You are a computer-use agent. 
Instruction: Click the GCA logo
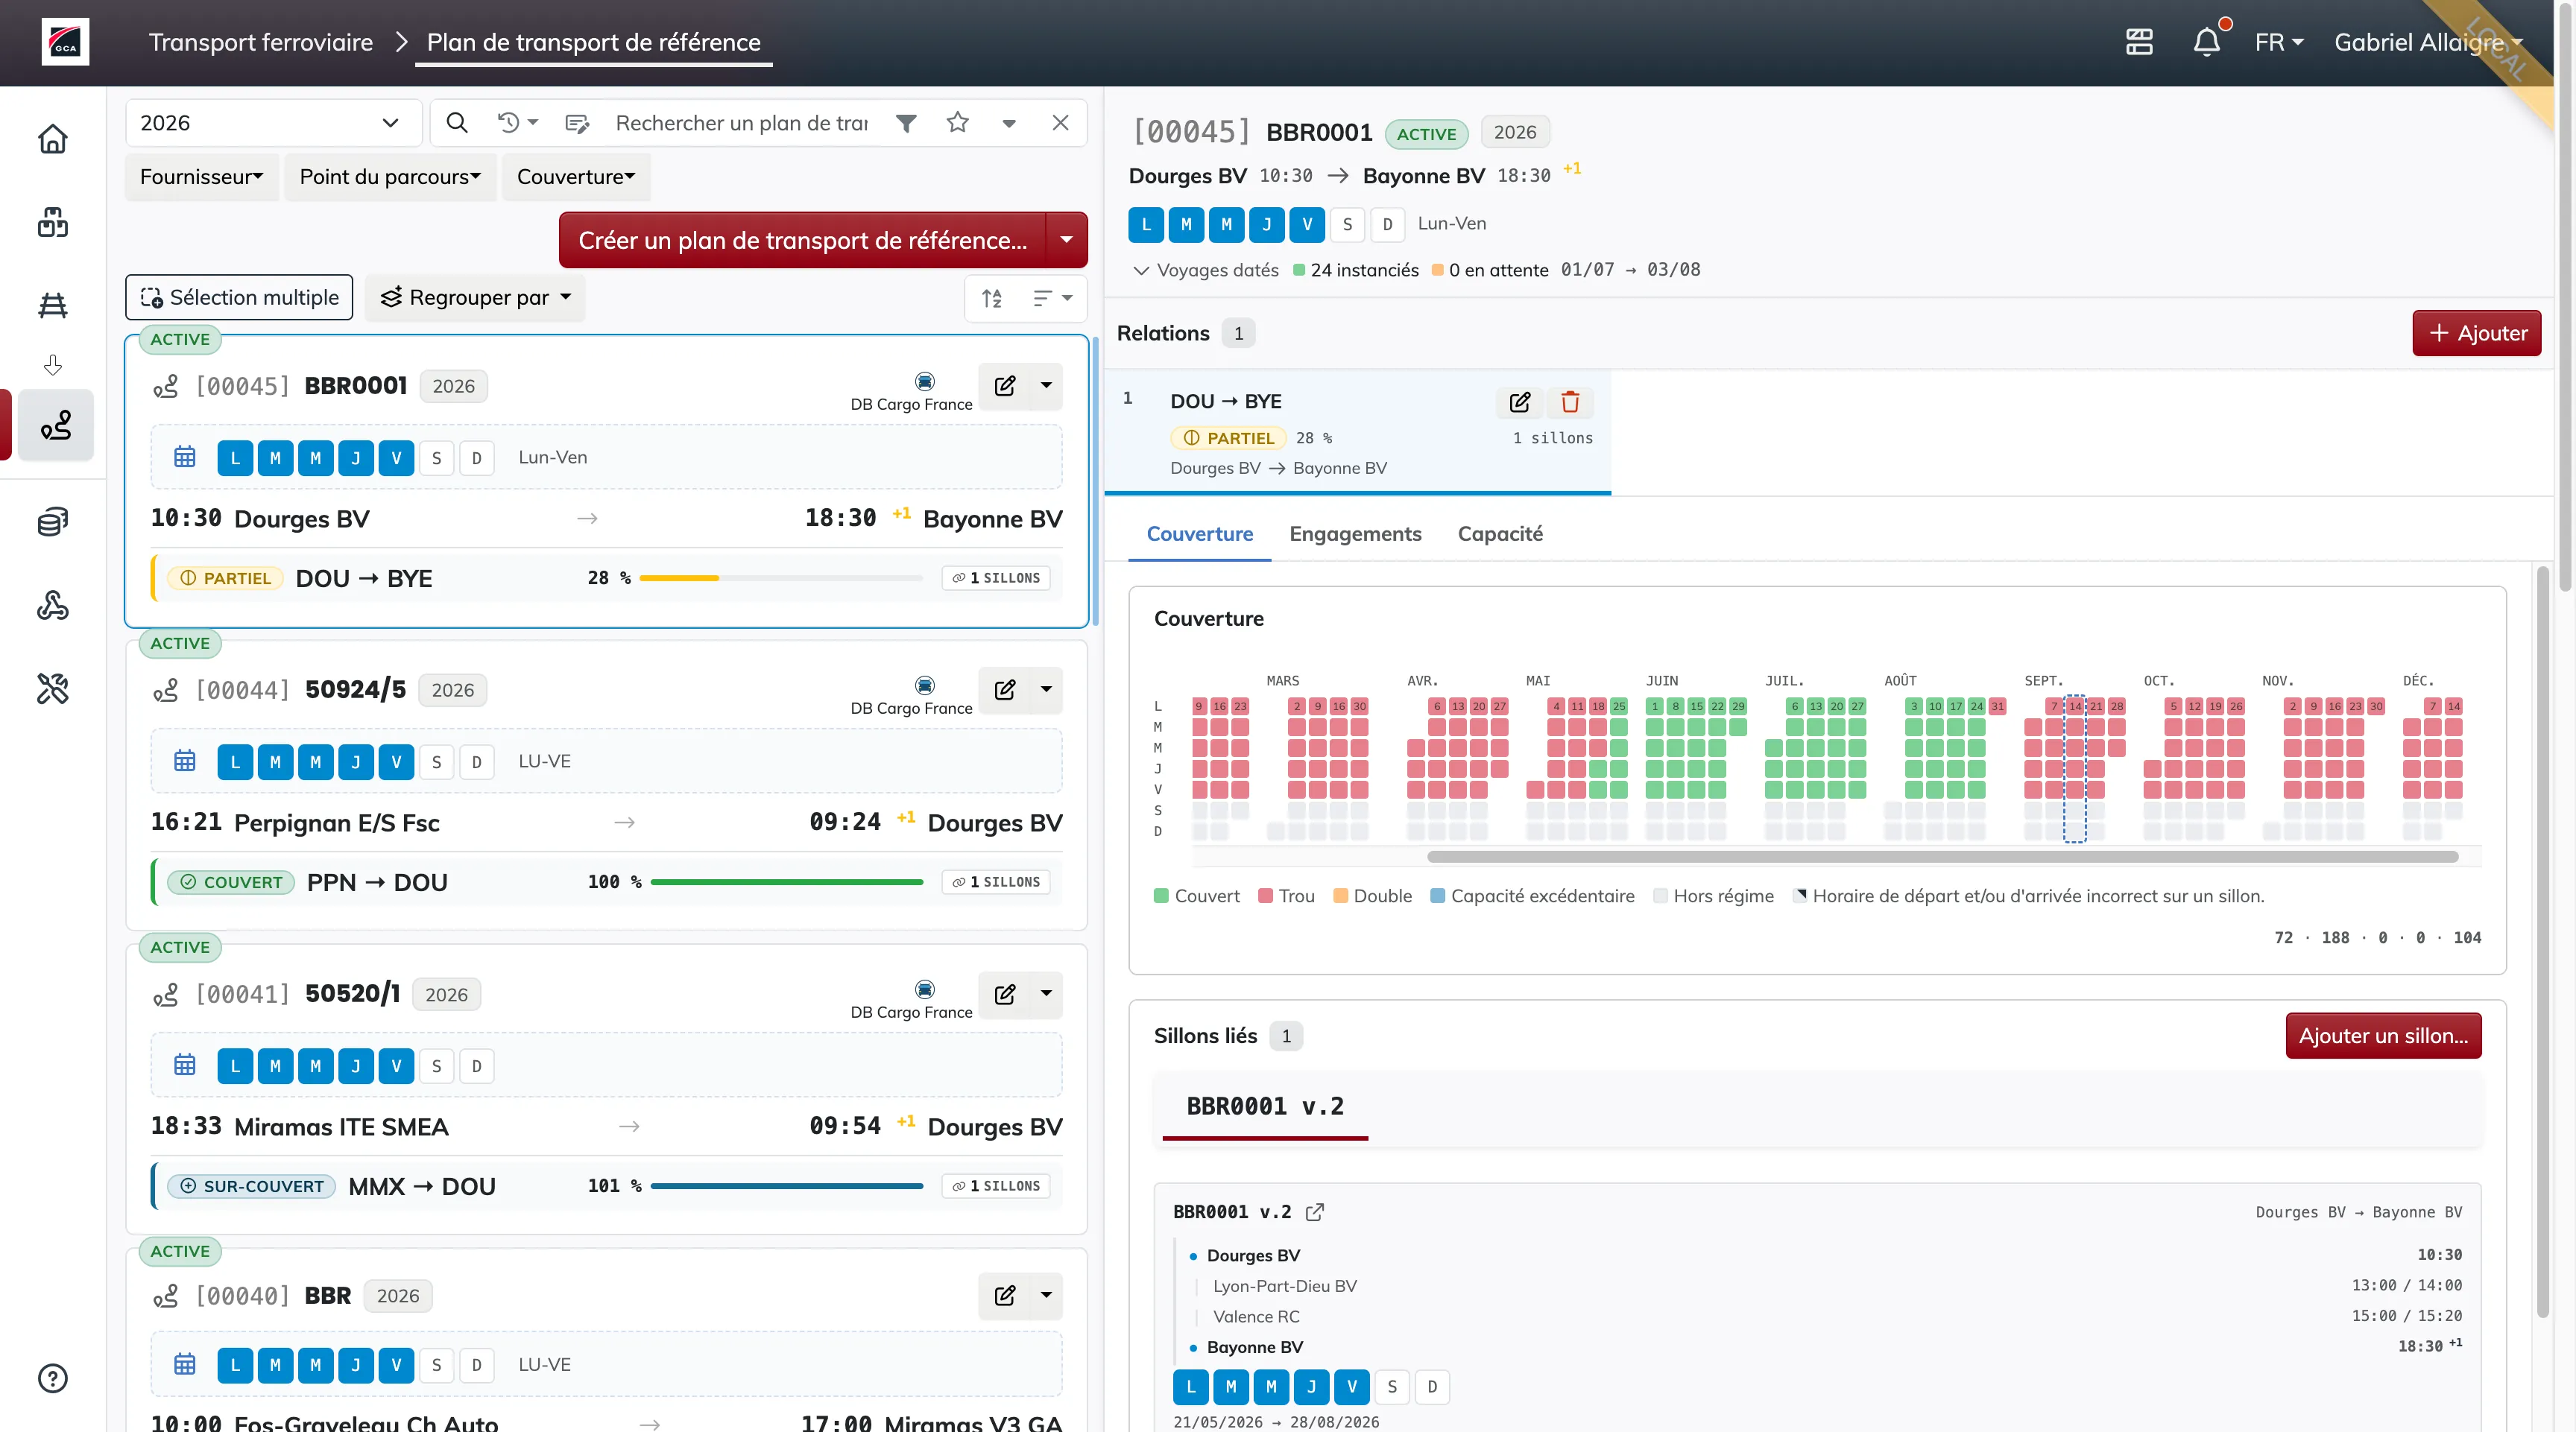65,42
